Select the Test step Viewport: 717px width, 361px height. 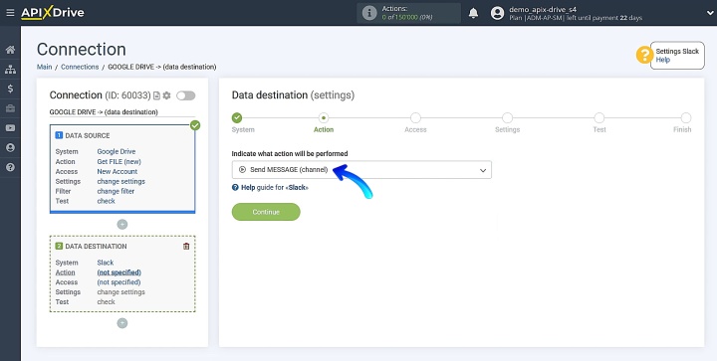coord(599,118)
